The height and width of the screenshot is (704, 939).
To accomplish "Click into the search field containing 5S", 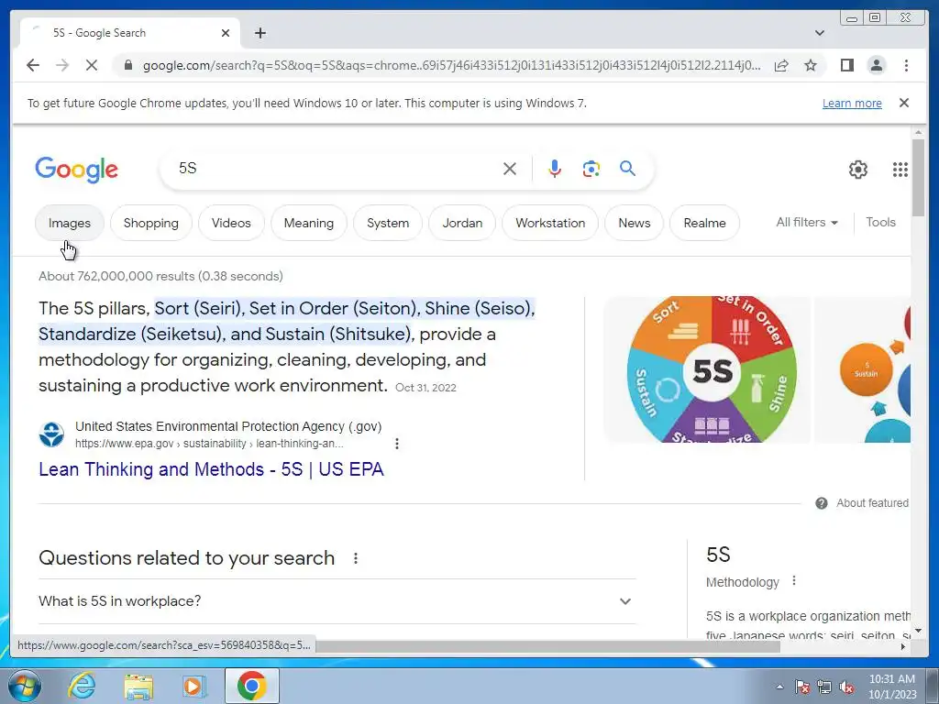I will coord(336,169).
